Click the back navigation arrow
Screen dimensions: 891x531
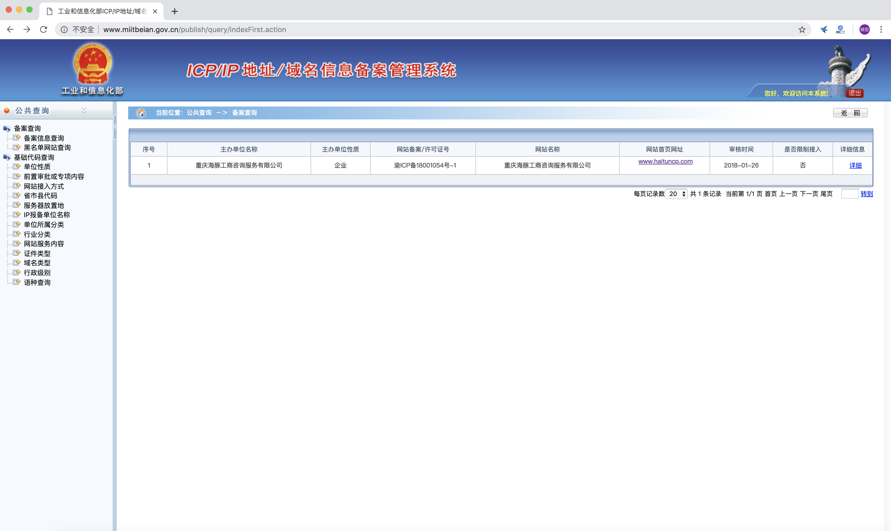click(10, 29)
